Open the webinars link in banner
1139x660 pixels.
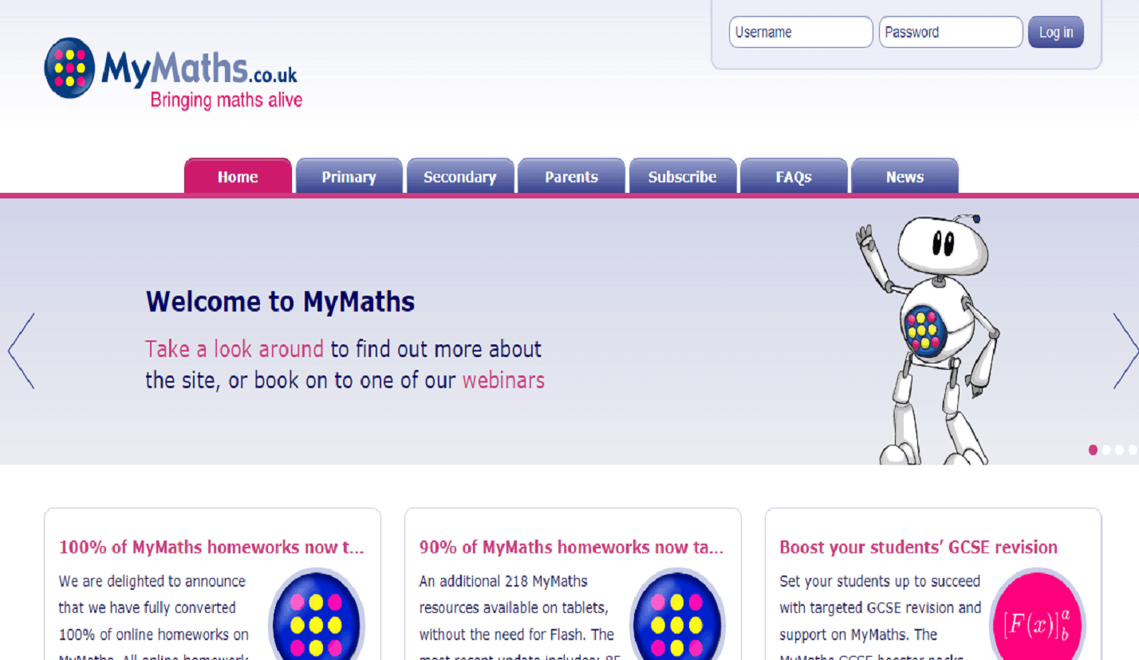(503, 380)
